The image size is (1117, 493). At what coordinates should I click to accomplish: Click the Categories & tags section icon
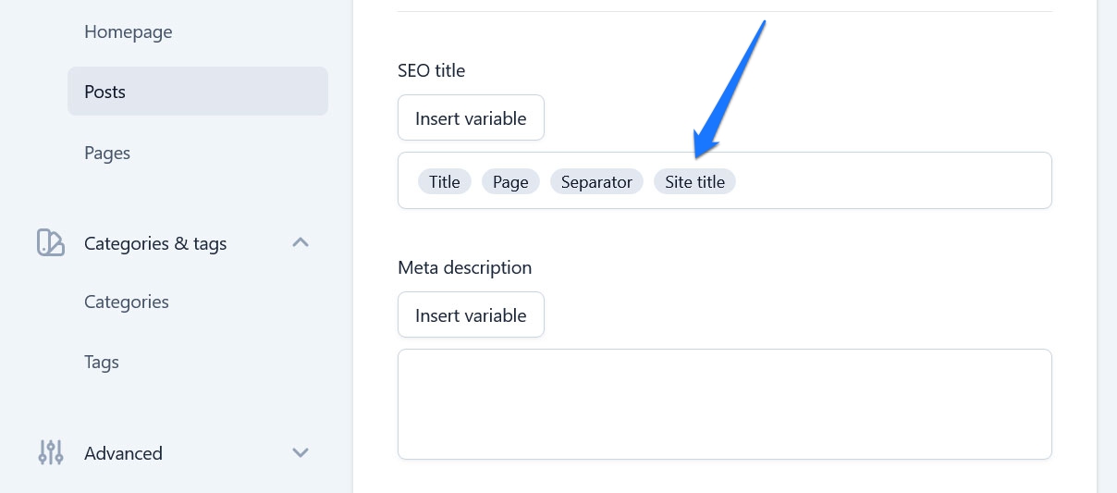point(51,243)
